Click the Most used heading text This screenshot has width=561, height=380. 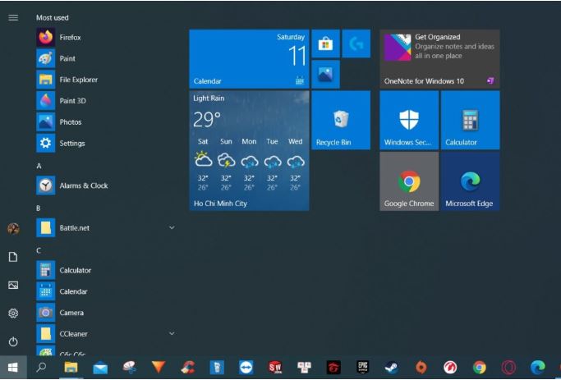click(53, 17)
